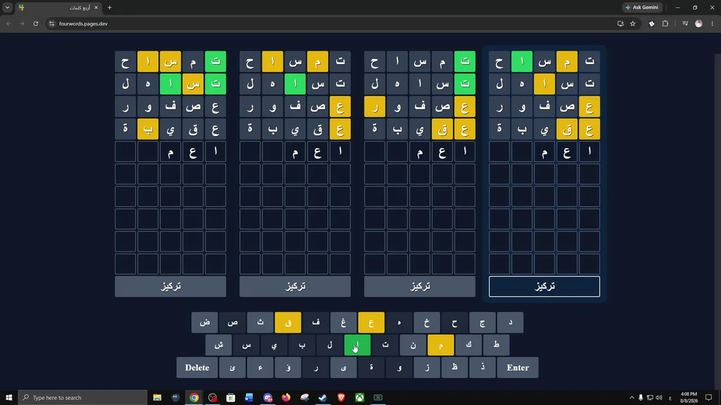Screen dimensions: 721x405
Task: Tap the ذ key next to Enter
Action: 483,367
